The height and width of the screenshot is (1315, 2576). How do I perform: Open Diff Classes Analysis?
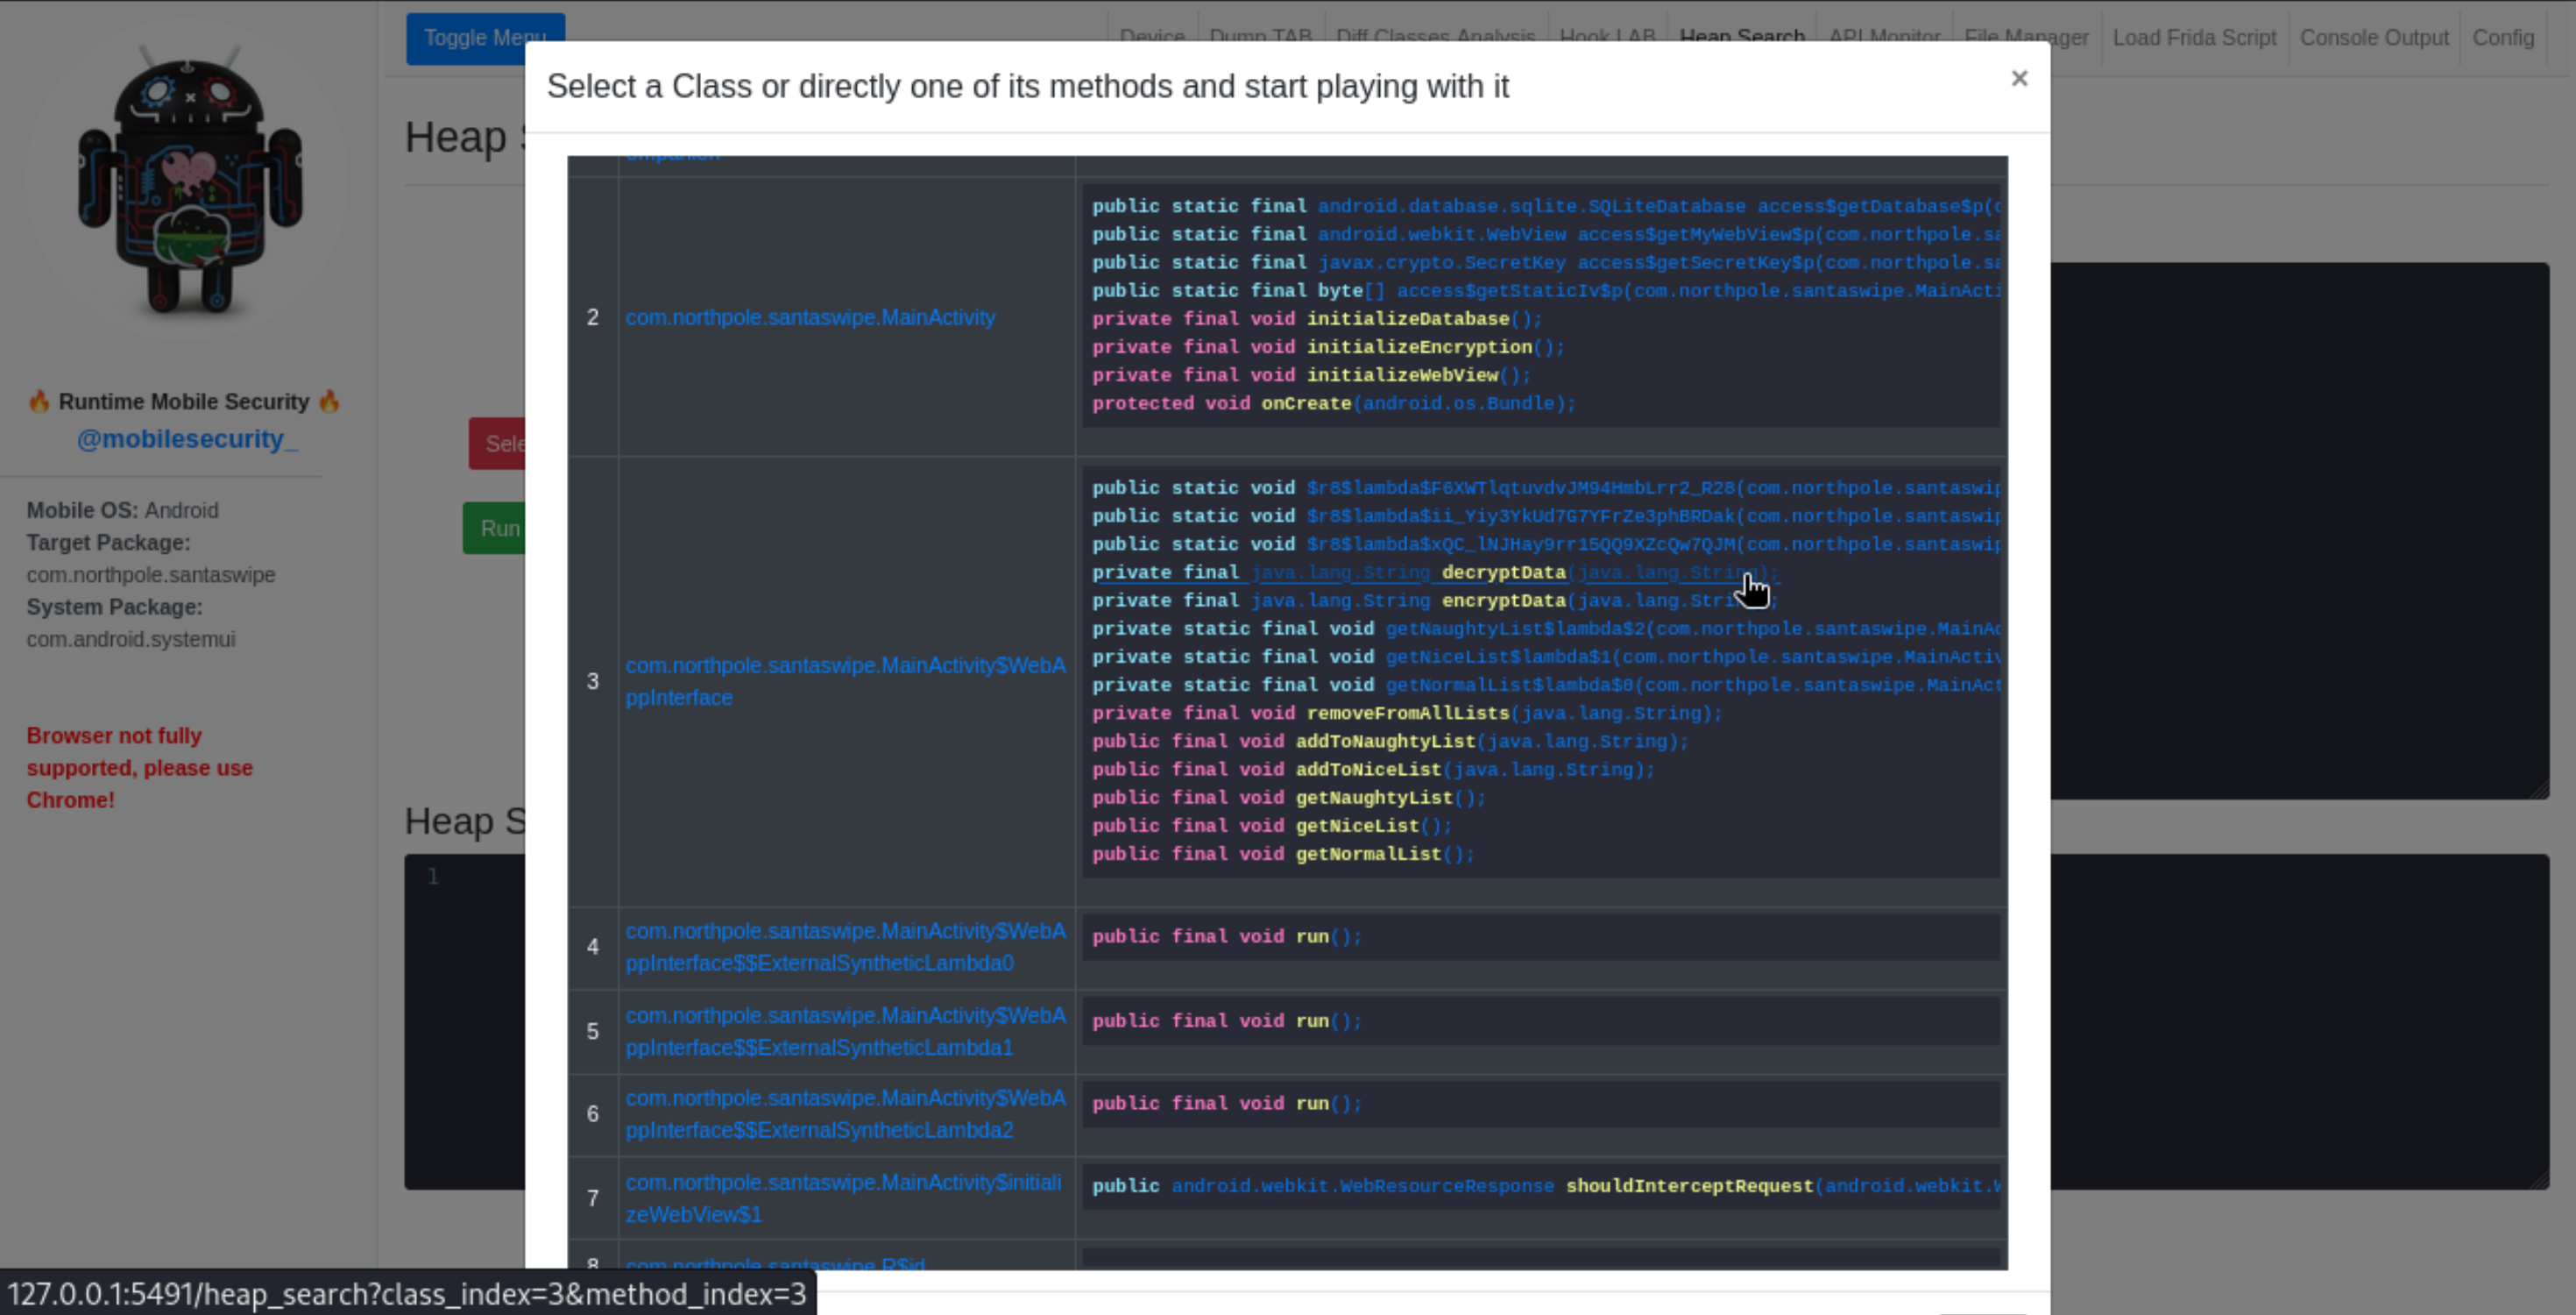[1436, 38]
